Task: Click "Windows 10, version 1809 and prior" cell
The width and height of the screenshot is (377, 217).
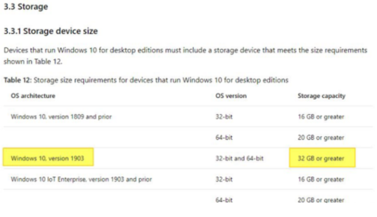Action: 61,117
